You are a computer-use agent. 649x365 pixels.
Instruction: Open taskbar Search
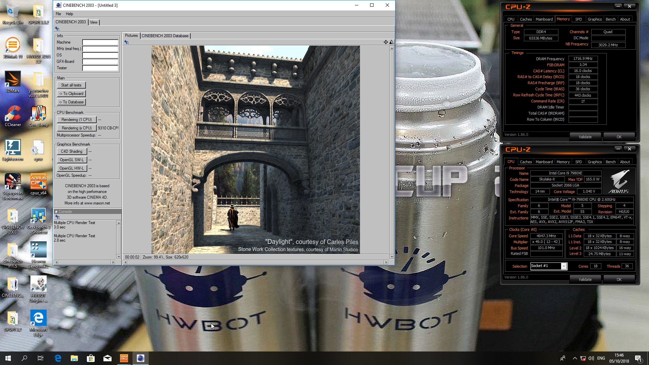[24, 358]
